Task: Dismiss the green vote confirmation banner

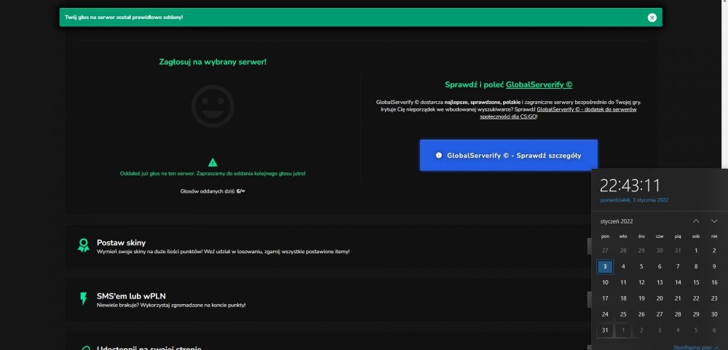Action: [x=652, y=17]
